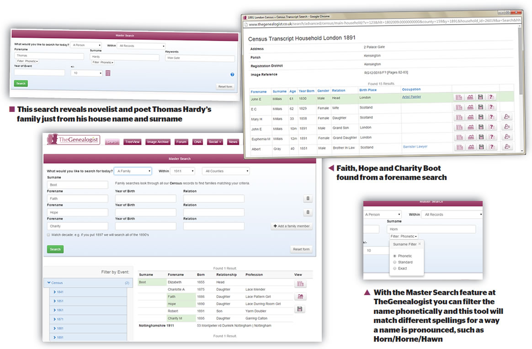Expand the 1841 census filter

pyautogui.click(x=88, y=292)
